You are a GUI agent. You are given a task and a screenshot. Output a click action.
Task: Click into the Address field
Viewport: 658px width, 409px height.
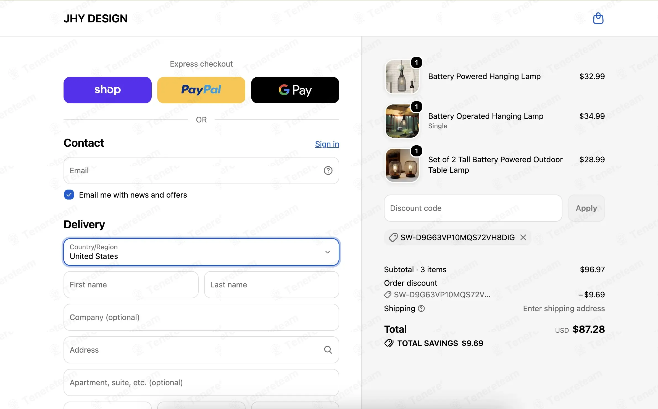tap(201, 350)
